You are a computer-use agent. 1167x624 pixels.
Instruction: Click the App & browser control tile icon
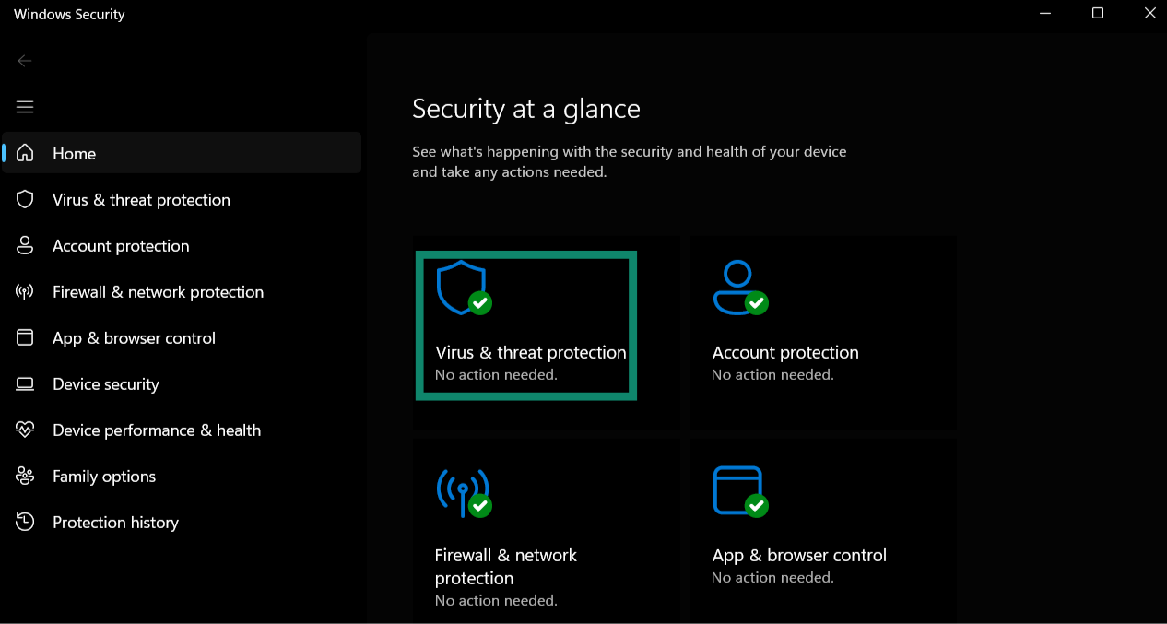pyautogui.click(x=739, y=489)
